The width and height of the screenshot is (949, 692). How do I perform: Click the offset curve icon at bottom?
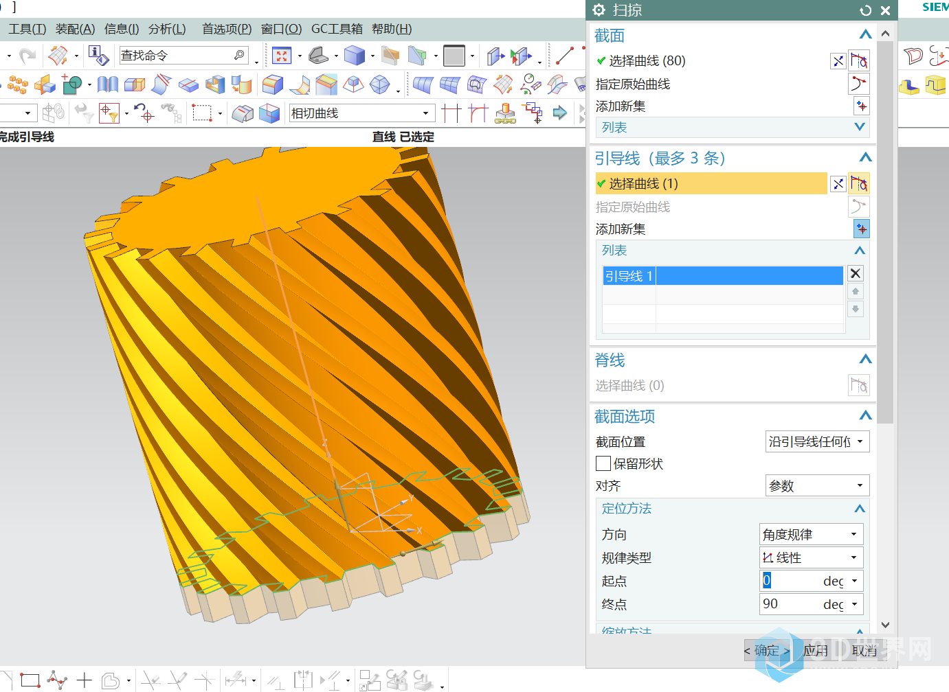(111, 680)
